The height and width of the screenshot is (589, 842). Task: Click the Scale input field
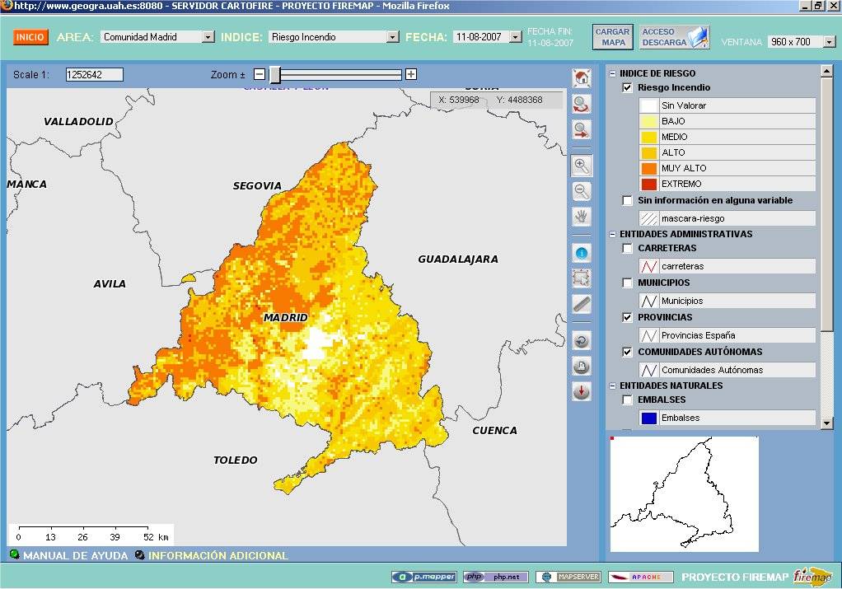coord(95,75)
